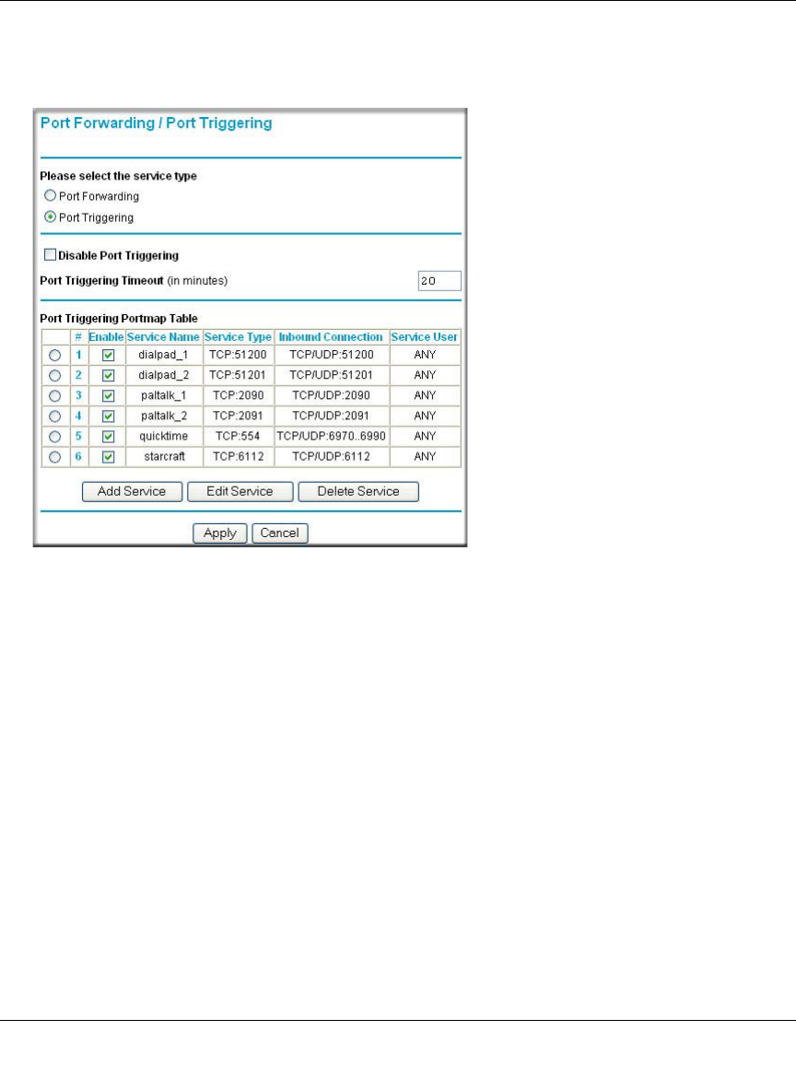Screen dimensions: 796x1078
Task: Click row number 5 in the table
Action: point(78,436)
